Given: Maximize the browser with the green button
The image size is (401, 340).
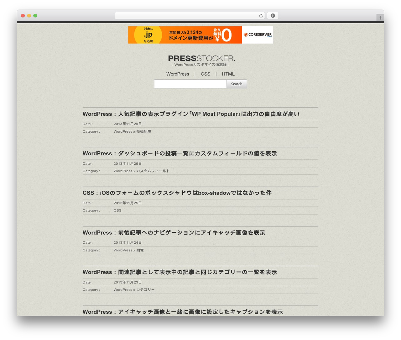Looking at the screenshot, I should [35, 16].
